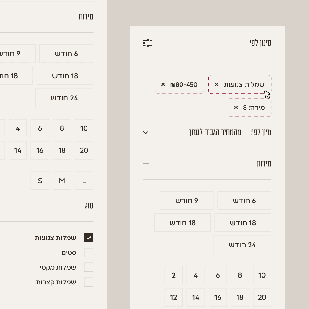Viewport: 309px width, 309px height.
Task: Remove the ₪80-450 price range filter
Action: click(163, 84)
